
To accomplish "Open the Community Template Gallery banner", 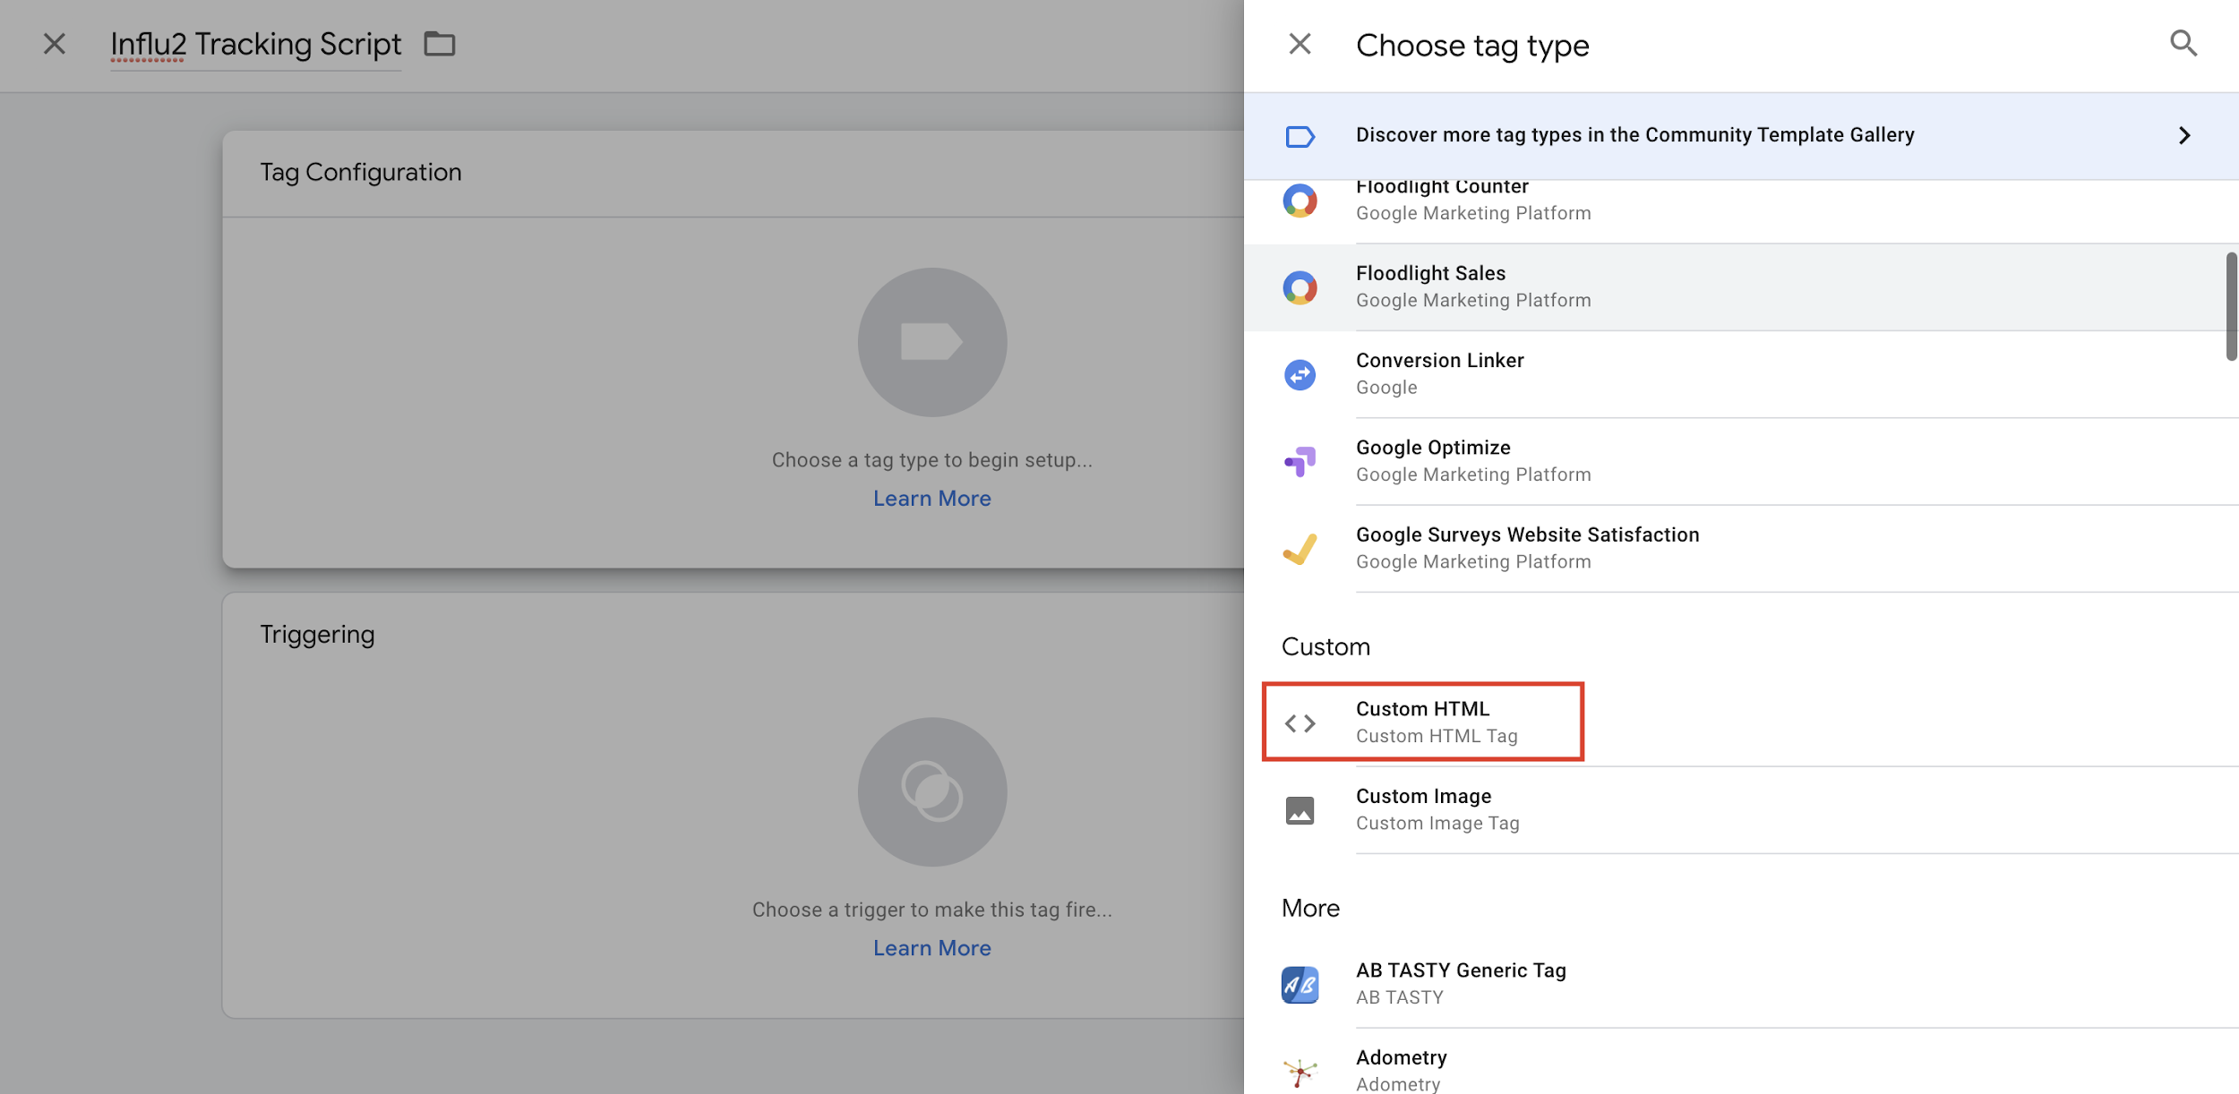I will click(x=1634, y=135).
